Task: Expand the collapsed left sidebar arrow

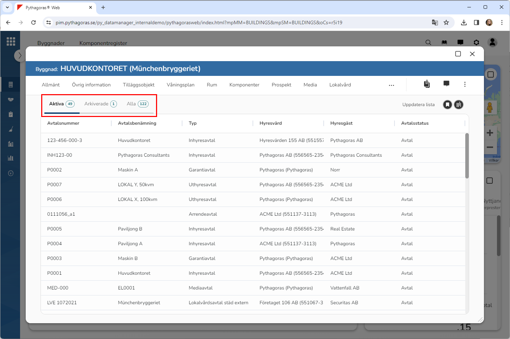Action: point(20,56)
